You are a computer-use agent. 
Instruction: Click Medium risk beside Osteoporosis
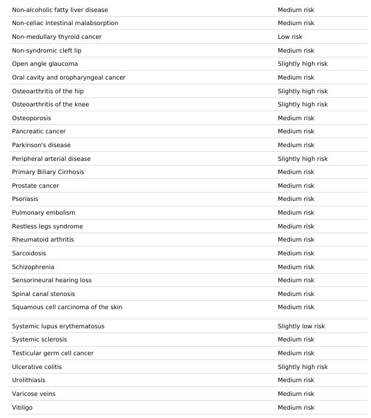296,118
